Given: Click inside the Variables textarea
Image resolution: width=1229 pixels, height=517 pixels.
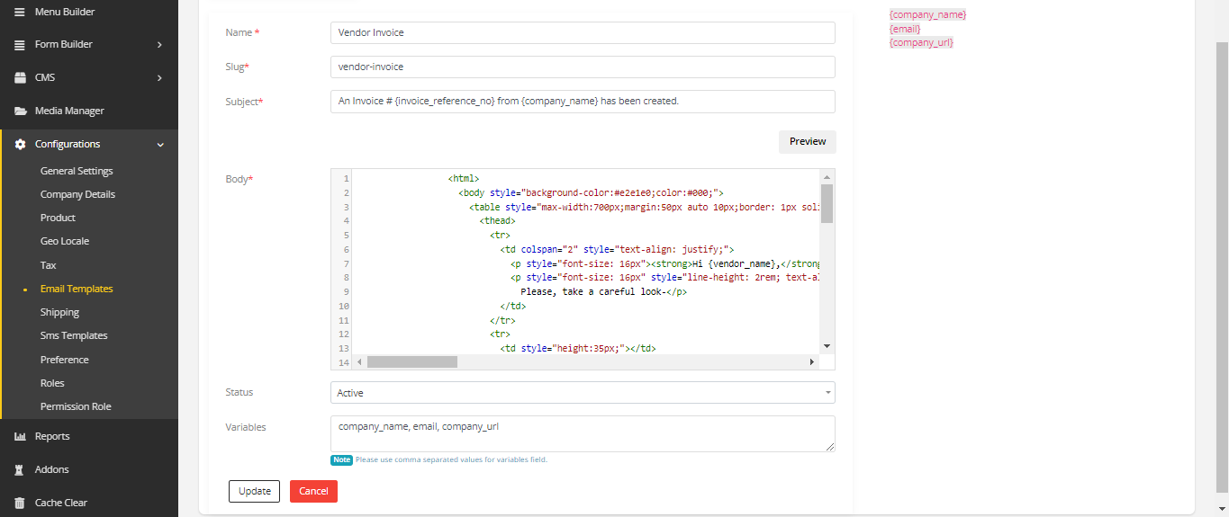Looking at the screenshot, I should pyautogui.click(x=583, y=433).
